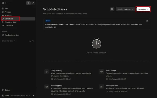This screenshot has height=98, width=157.
Task: Click the Dispatch icon in the sidebar
Action: pos(3,22)
